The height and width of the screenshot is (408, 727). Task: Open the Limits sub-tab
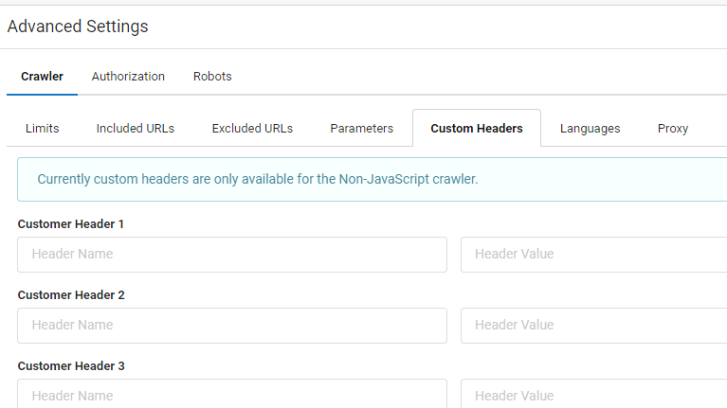coord(43,129)
